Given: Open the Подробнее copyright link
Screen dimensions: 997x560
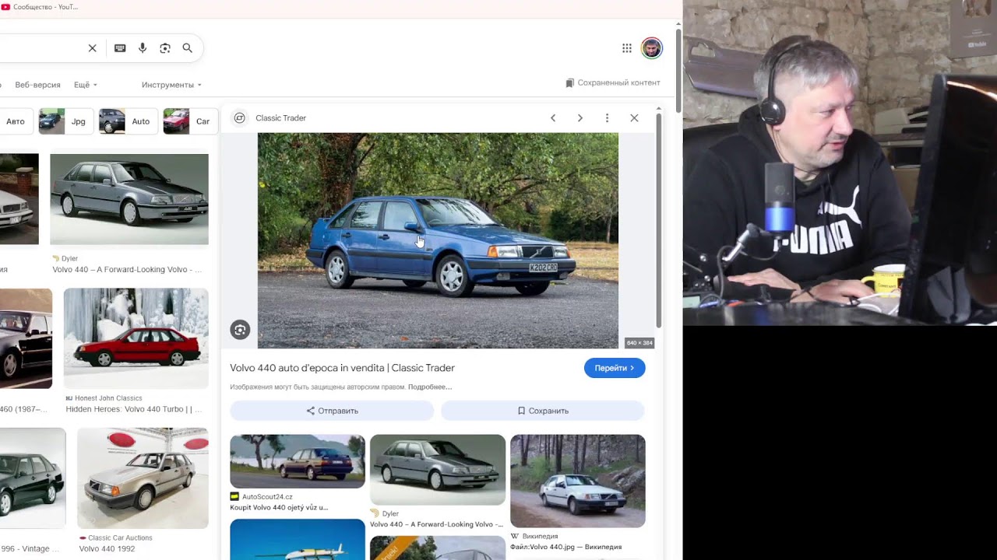Looking at the screenshot, I should point(430,387).
